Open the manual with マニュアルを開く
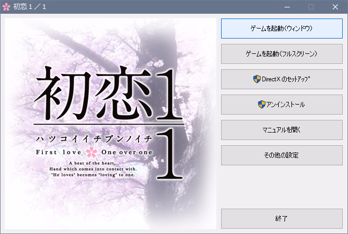348x234 pixels. click(282, 130)
